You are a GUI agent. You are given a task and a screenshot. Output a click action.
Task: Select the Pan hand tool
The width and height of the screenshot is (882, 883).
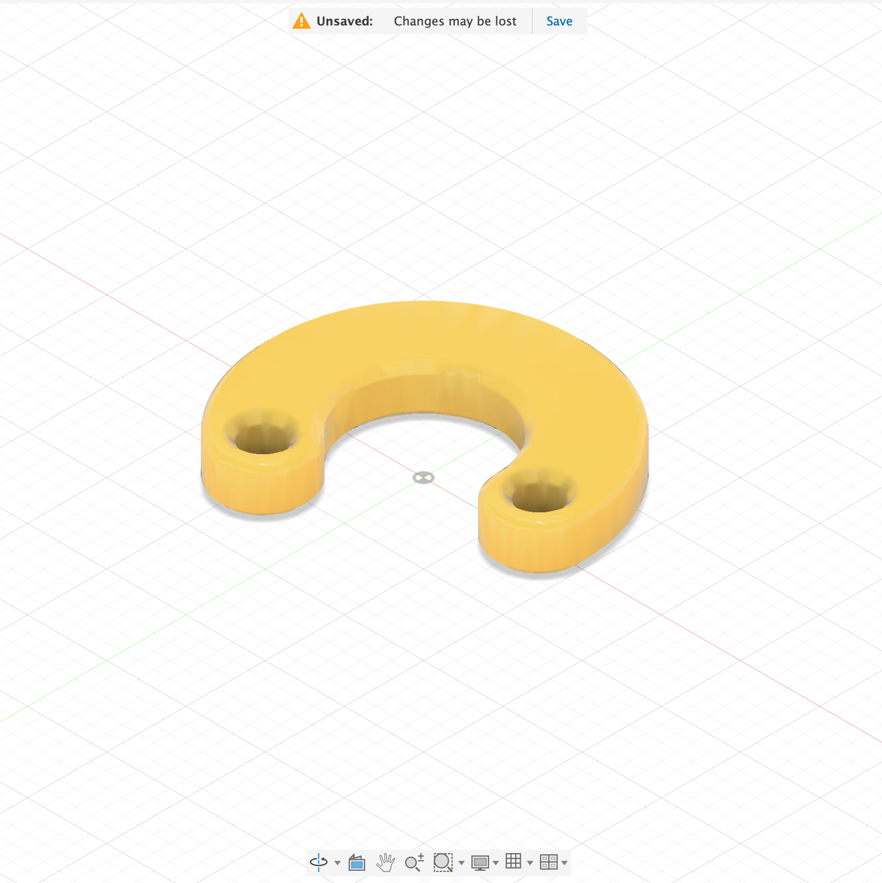(386, 862)
